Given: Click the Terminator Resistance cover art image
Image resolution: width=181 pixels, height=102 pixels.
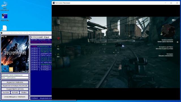Looking at the screenshot, I should [x=15, y=54].
